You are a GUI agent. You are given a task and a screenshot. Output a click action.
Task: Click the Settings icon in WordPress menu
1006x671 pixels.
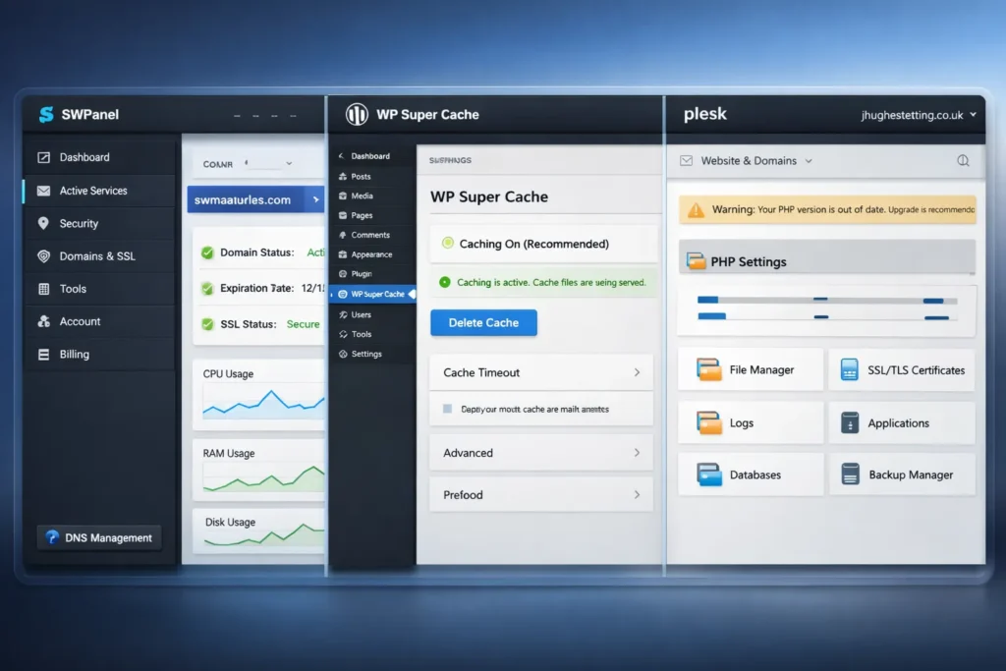coord(343,354)
